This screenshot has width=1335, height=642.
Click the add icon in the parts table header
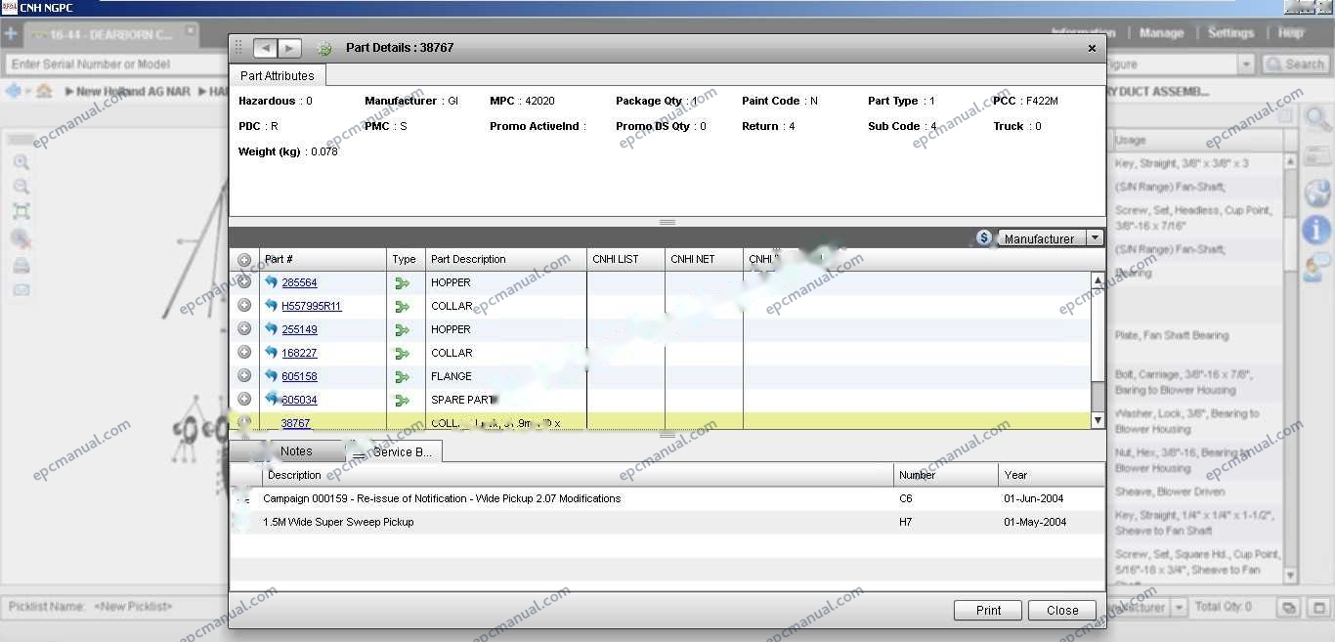244,260
